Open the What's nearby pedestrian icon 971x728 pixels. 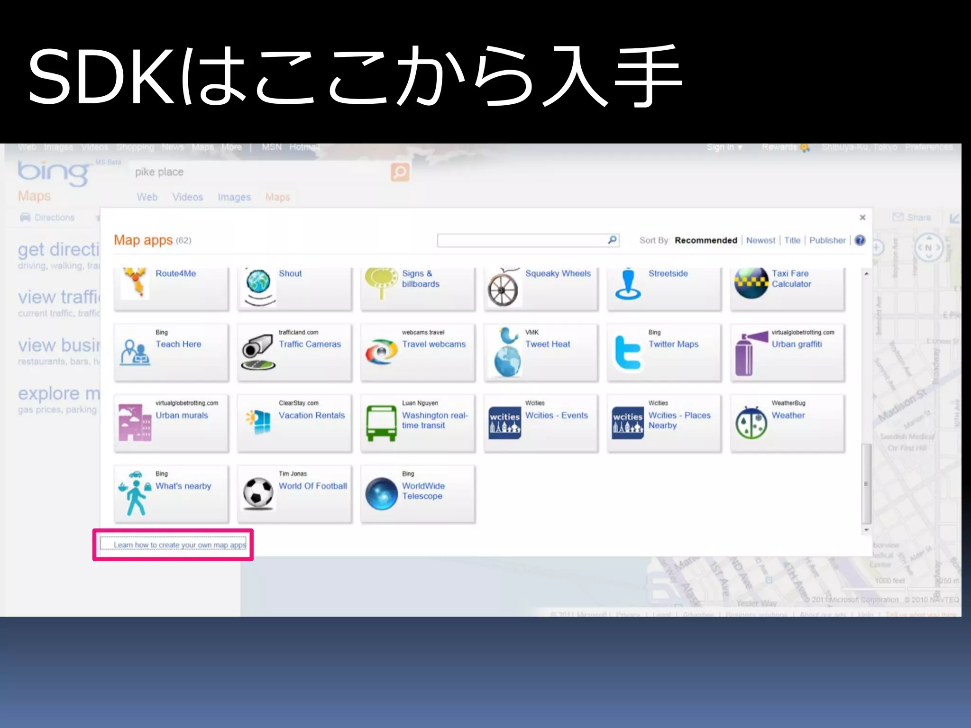[135, 493]
